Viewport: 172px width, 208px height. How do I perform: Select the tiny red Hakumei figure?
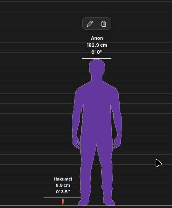click(63, 202)
